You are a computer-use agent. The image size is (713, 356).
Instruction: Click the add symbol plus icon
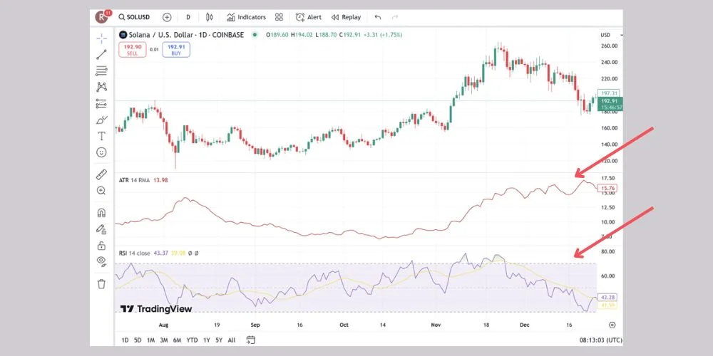167,17
